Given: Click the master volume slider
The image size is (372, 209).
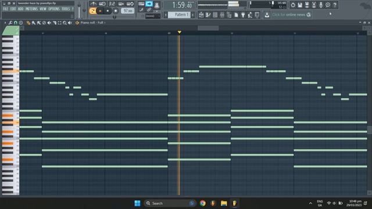Looking at the screenshot, I should 79,11.
